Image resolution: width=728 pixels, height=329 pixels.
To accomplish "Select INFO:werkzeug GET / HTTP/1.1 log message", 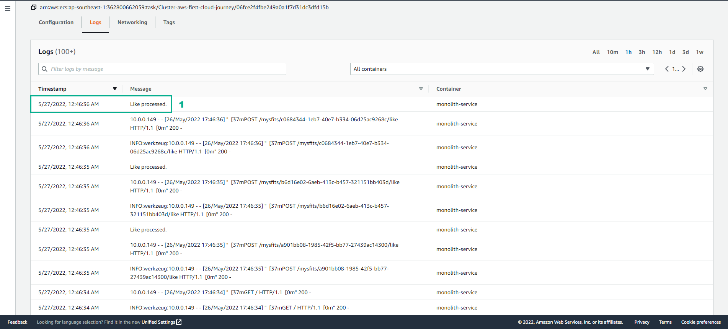I will pyautogui.click(x=240, y=308).
